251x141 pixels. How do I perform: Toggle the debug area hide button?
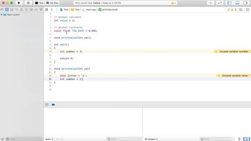click(x=47, y=105)
